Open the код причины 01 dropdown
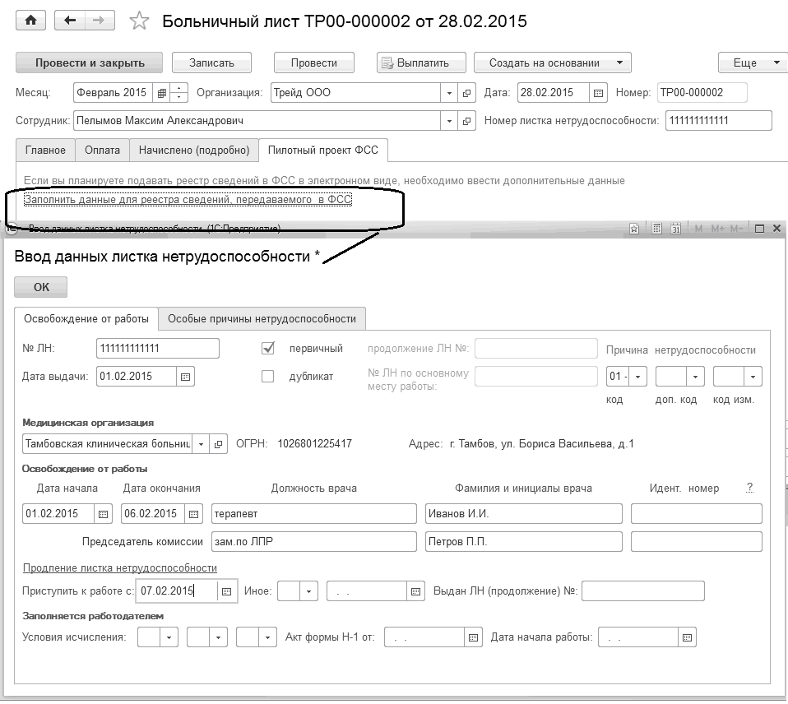 [x=637, y=377]
